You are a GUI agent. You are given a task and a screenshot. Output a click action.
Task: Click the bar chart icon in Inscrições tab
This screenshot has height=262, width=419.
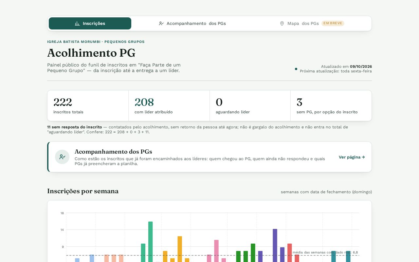pyautogui.click(x=77, y=24)
